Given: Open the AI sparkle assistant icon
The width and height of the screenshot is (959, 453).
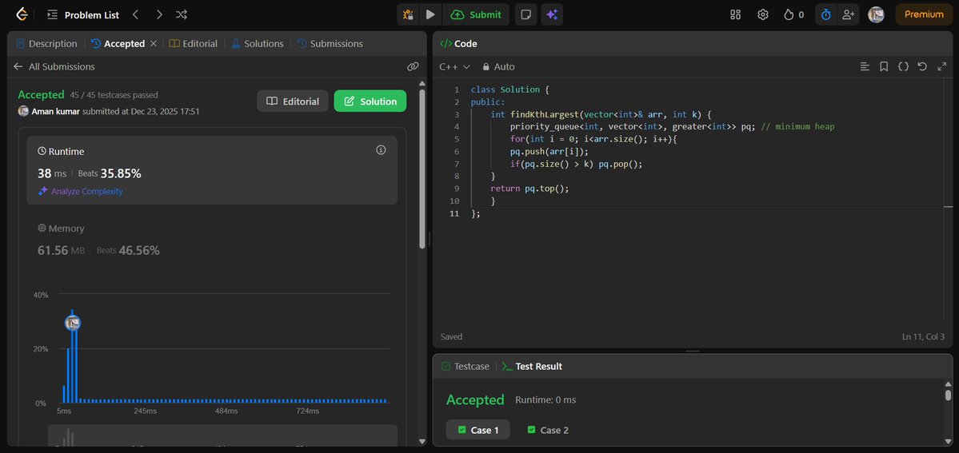Looking at the screenshot, I should coord(552,14).
